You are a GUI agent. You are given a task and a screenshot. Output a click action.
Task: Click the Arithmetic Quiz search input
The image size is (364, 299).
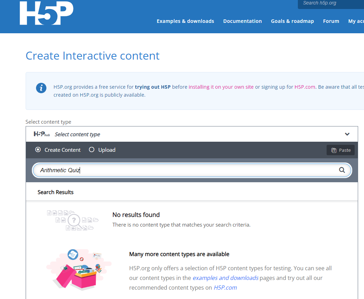click(x=192, y=170)
